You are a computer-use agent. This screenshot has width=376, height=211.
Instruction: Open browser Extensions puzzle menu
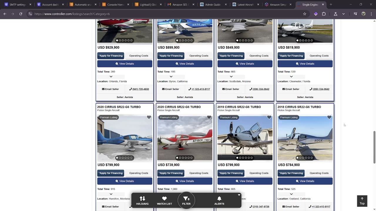coord(324,14)
